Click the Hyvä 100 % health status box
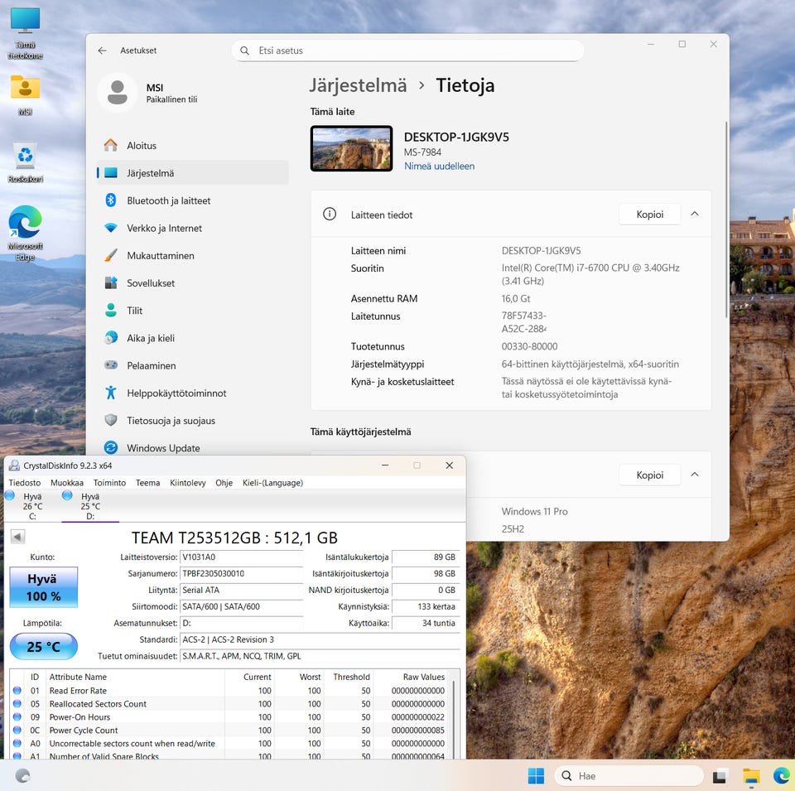This screenshot has height=791, width=795. (x=43, y=587)
